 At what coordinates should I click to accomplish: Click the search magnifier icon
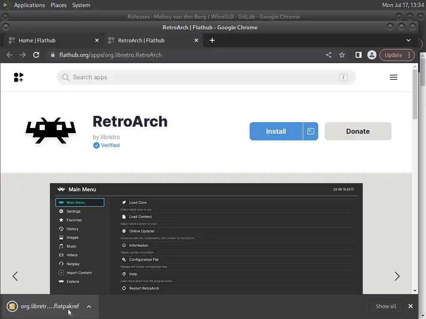pos(65,77)
